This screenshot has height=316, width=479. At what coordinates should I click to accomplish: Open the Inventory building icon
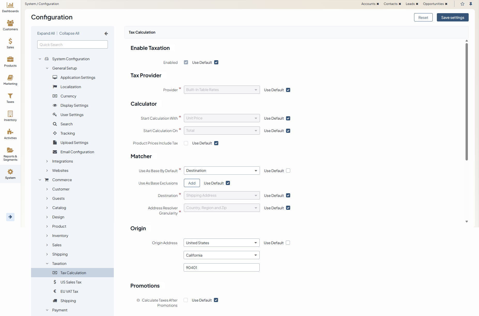click(x=10, y=114)
